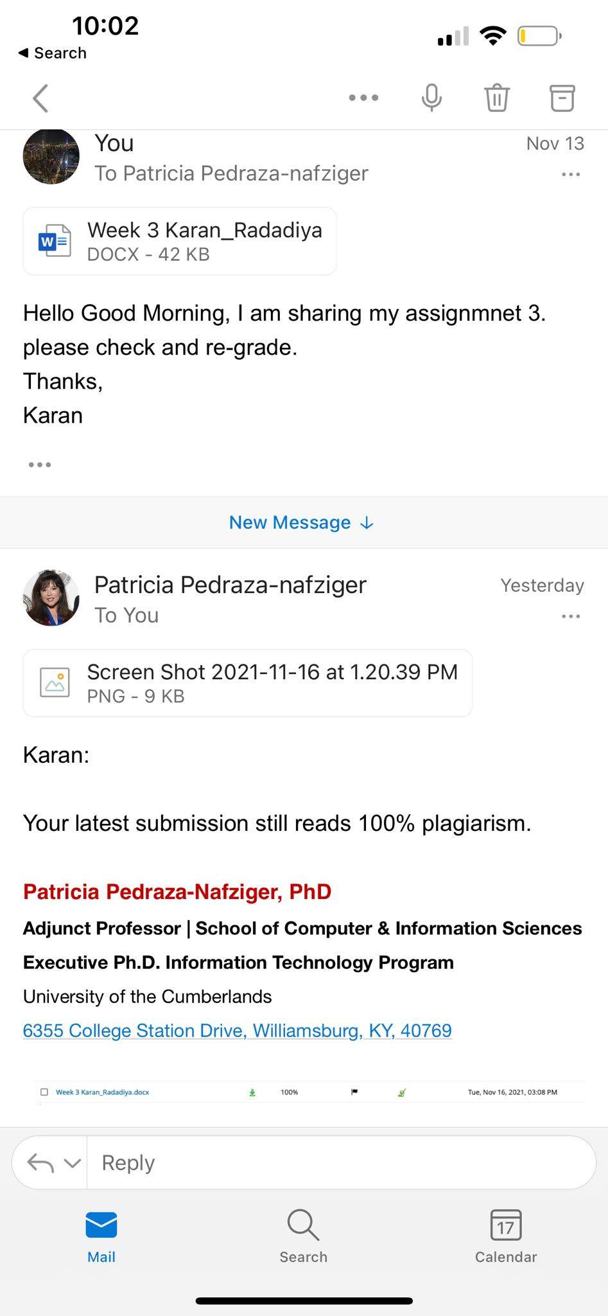Tap the back chevron arrow
The width and height of the screenshot is (608, 1316).
[41, 98]
